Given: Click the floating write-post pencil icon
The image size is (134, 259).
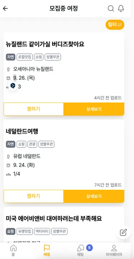Looking at the screenshot, I should pyautogui.click(x=123, y=232).
